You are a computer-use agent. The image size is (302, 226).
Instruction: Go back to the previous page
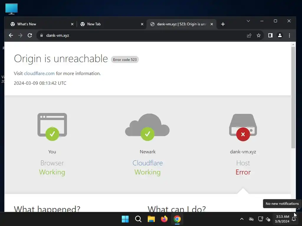(11, 35)
